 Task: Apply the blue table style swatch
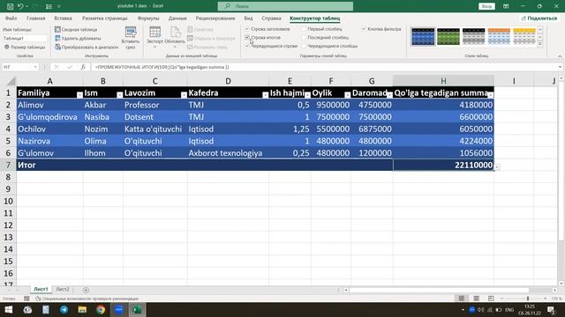pyautogui.click(x=423, y=36)
